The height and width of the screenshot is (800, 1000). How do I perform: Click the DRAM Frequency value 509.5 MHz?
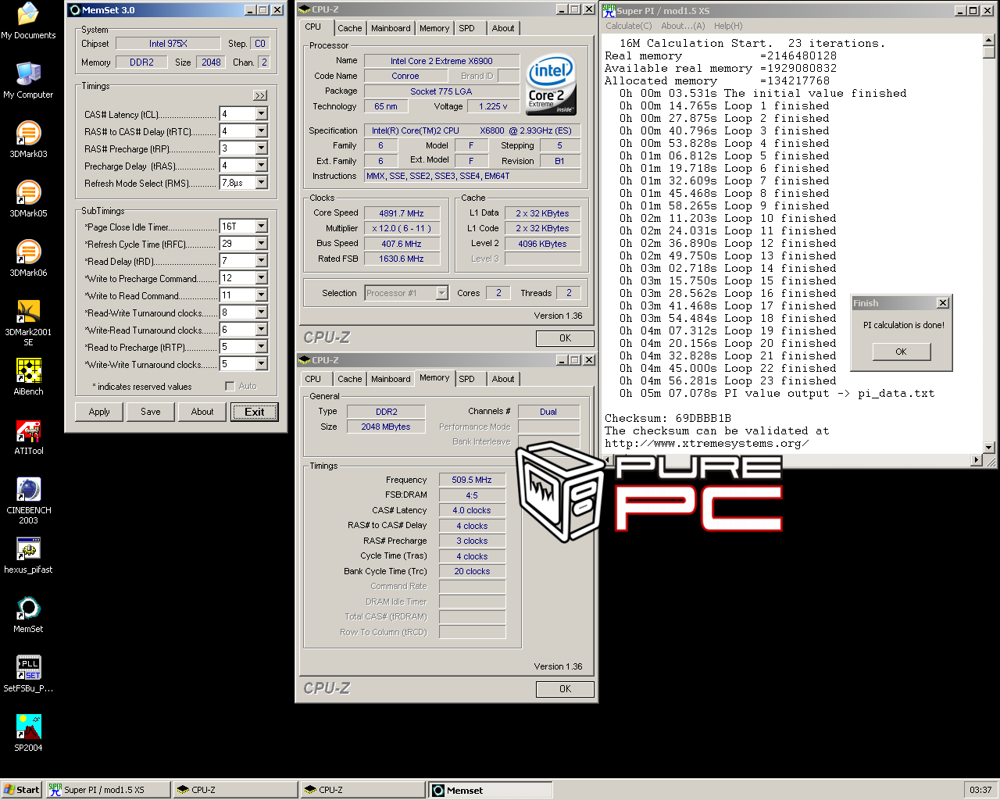pos(472,480)
